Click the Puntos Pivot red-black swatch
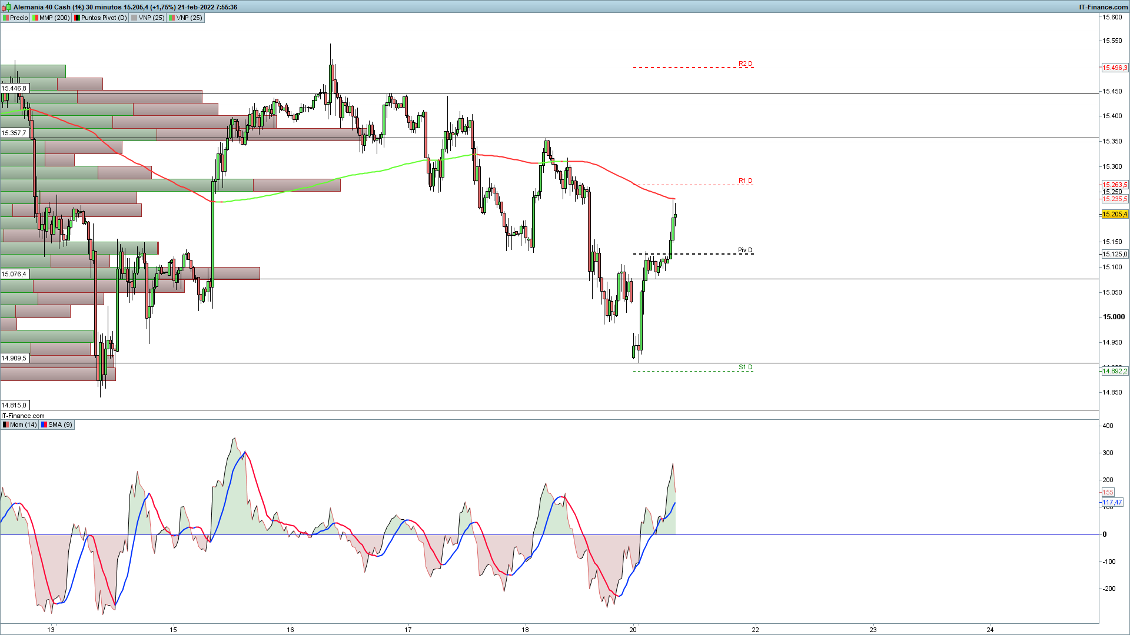Viewport: 1130px width, 635px height. pos(77,18)
